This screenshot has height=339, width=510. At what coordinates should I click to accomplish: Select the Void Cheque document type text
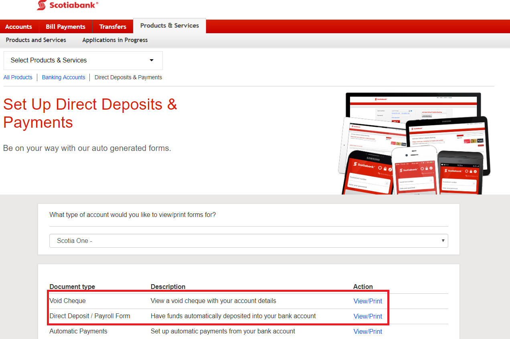[x=68, y=301]
